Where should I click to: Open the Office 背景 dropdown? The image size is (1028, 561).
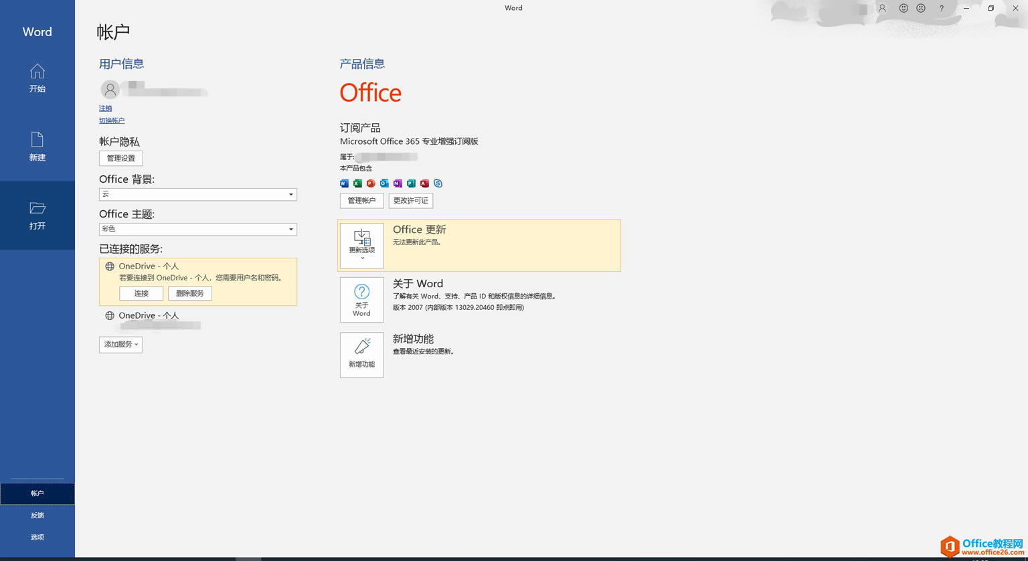[290, 194]
